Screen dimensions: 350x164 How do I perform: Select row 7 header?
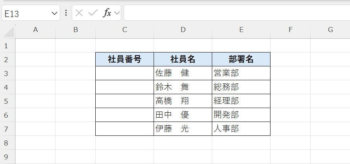6,129
